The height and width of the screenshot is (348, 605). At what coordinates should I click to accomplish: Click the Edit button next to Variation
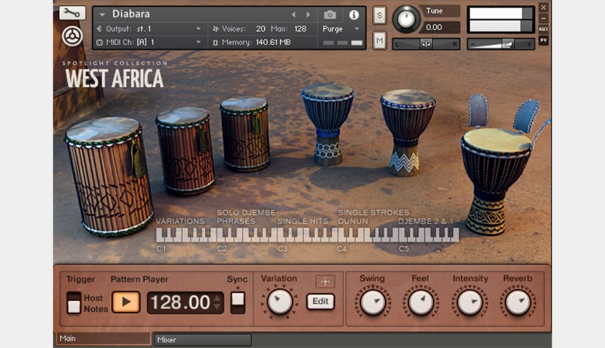[x=321, y=301]
